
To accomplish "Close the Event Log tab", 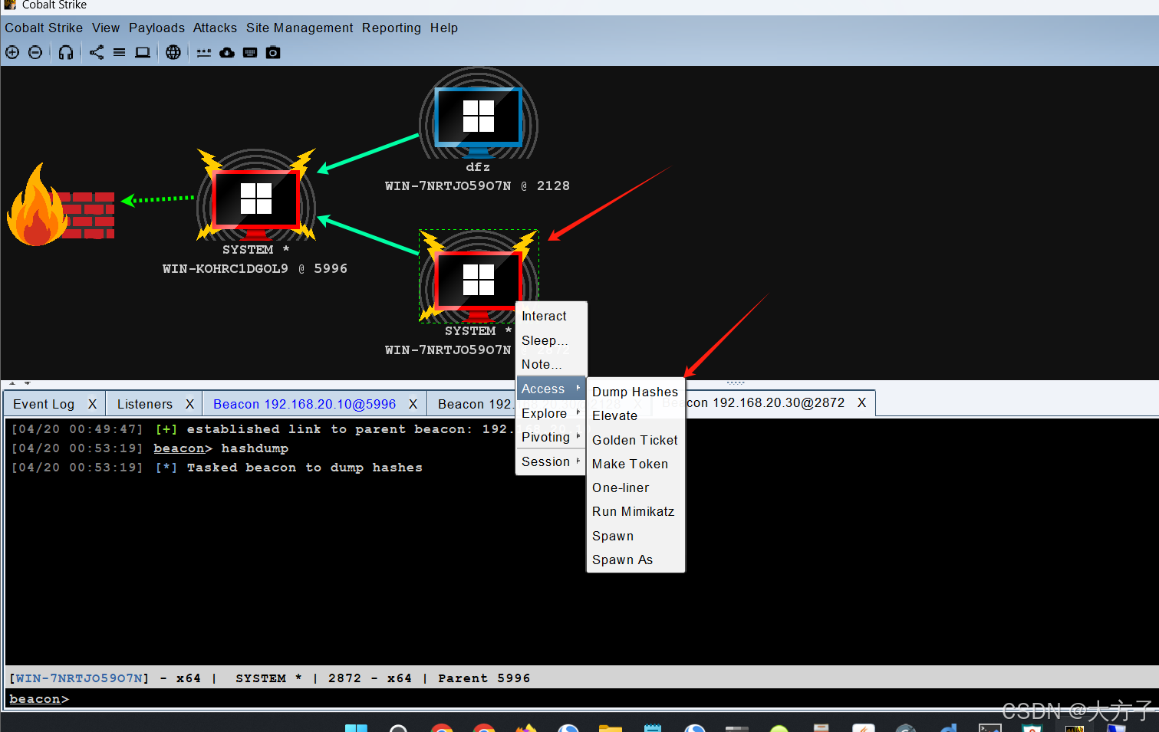I will click(92, 404).
